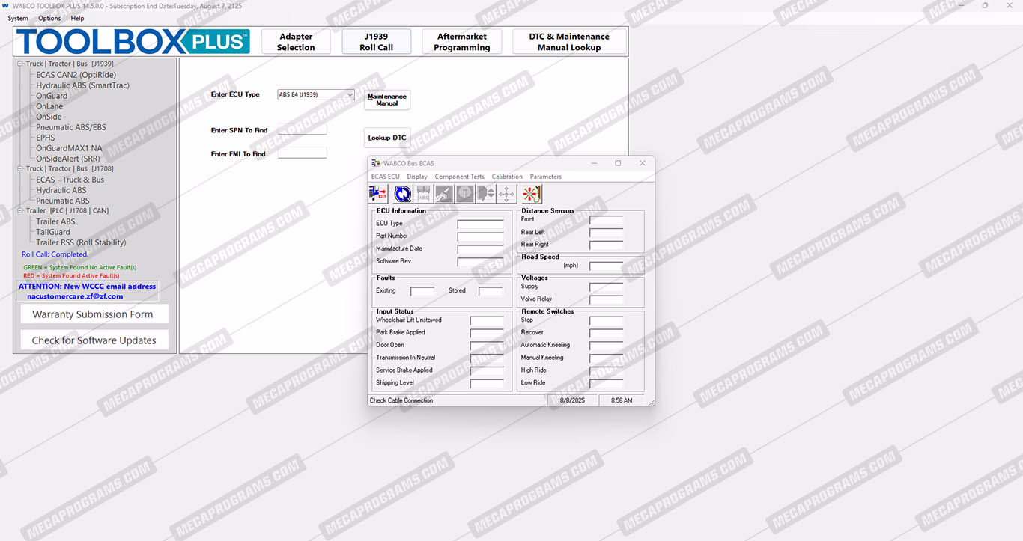
Task: Click the Adapter Selection button
Action: point(296,42)
